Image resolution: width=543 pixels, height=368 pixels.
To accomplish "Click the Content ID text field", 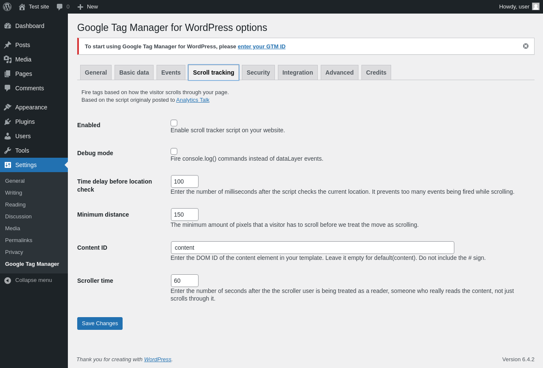I will (x=312, y=248).
